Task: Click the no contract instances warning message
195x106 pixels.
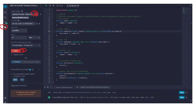Action: pos(26,93)
